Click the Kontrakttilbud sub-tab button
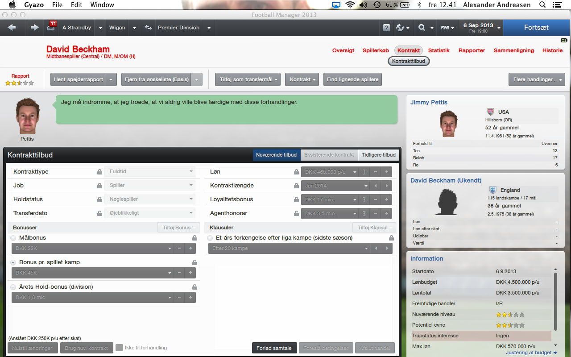Image resolution: width=571 pixels, height=357 pixels. (x=409, y=61)
